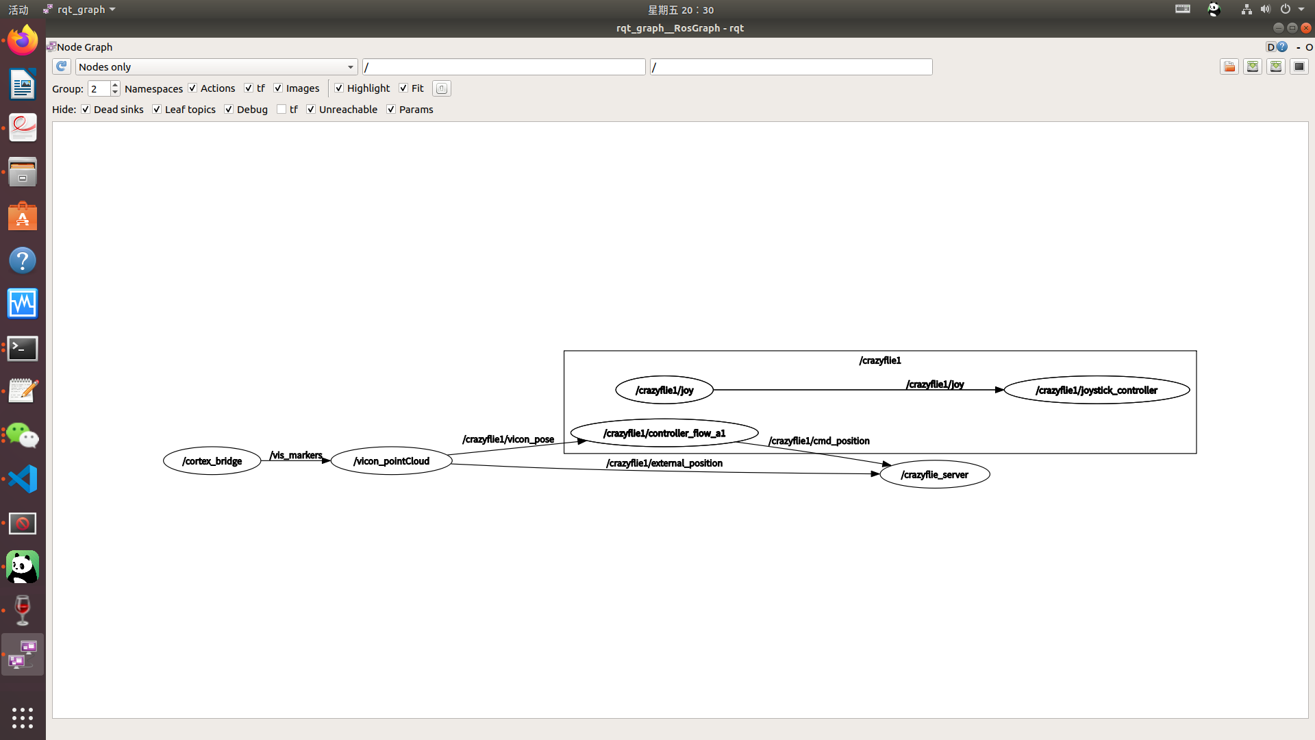Open the rqt_graph application menu in top bar

coord(81,10)
